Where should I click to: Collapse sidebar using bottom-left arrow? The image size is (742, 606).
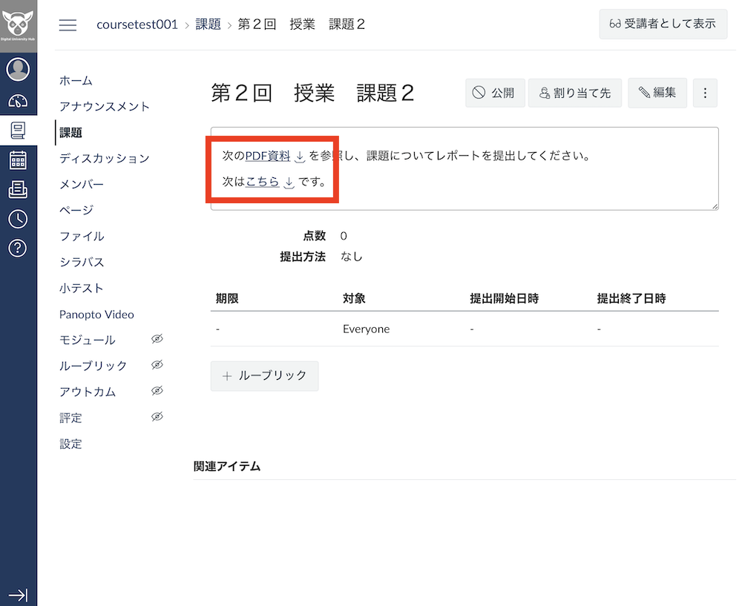(x=18, y=595)
